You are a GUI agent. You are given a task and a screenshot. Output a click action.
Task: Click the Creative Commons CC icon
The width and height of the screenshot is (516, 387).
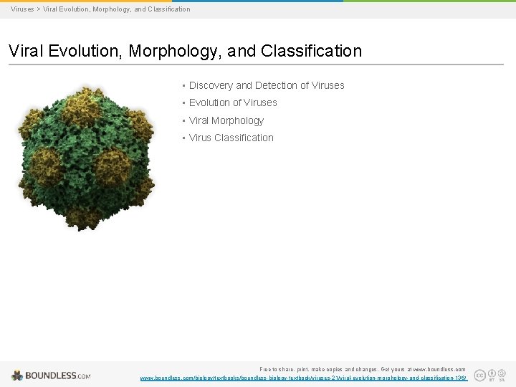point(479,375)
